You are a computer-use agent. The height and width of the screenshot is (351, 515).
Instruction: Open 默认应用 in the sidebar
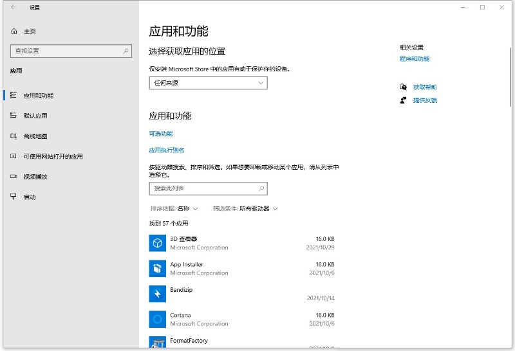click(35, 116)
